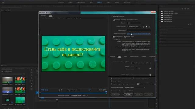
Task: Toggle Use Maximum Render Quality checkbox
Action: pyautogui.click(x=112, y=78)
